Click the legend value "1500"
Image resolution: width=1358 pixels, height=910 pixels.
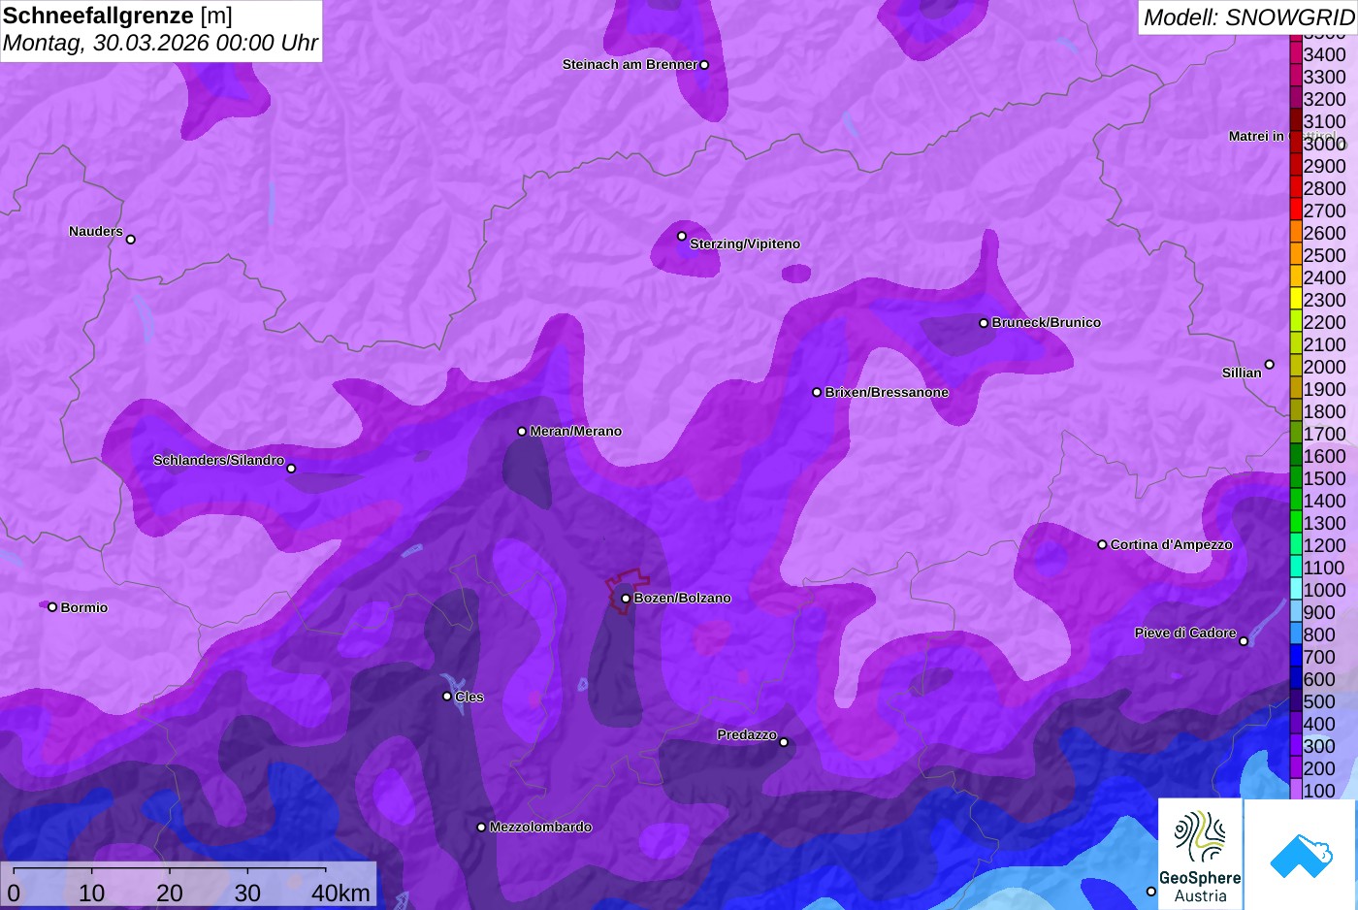pyautogui.click(x=1325, y=478)
